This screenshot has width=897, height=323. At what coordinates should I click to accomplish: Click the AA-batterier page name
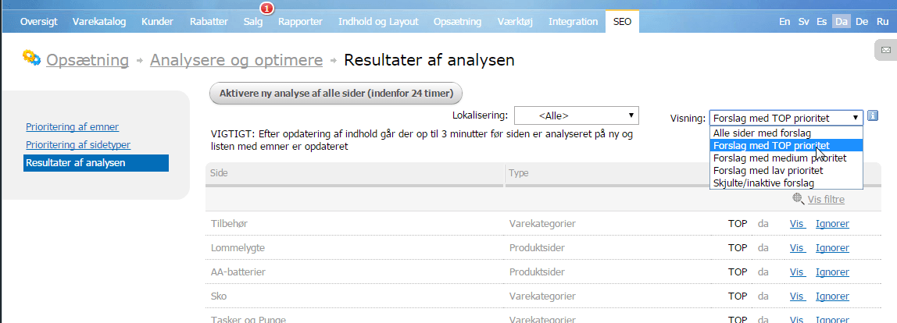pos(238,272)
